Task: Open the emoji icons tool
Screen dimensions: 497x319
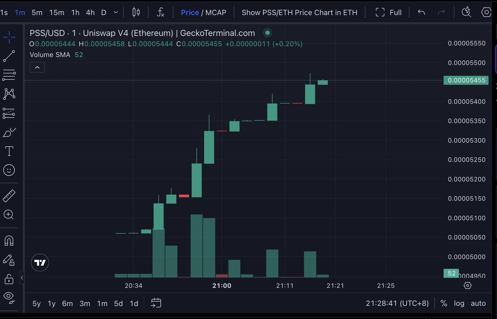Action: point(9,170)
